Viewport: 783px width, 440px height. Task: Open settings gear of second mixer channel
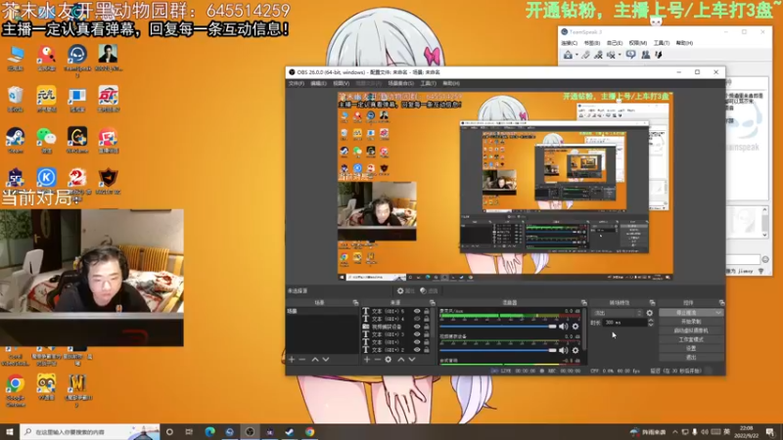pos(576,350)
